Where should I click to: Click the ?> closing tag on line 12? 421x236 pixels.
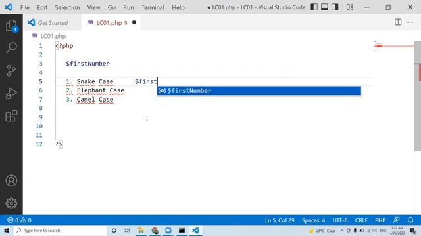tap(59, 144)
